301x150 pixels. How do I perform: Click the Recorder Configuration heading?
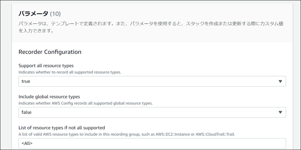coord(50,52)
